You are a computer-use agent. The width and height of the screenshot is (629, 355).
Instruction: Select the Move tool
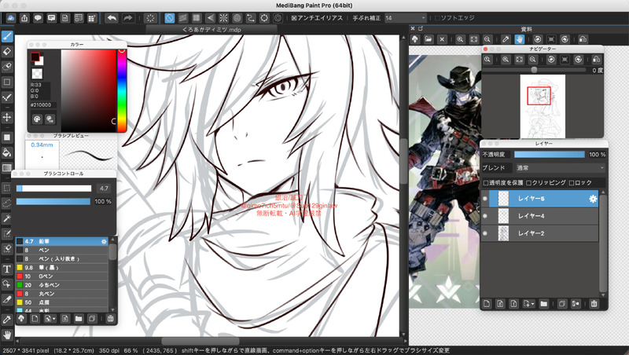point(7,117)
